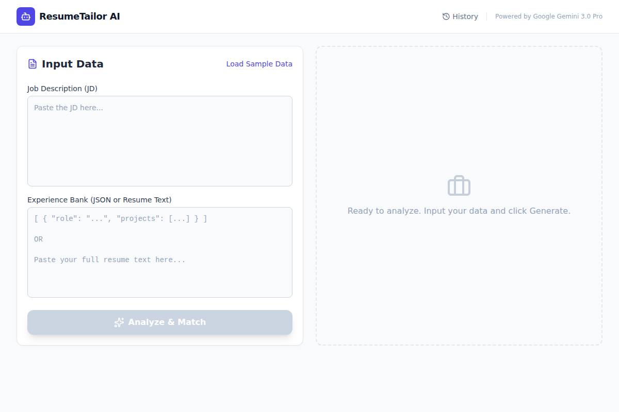Open Load Sample Data
Image resolution: width=619 pixels, height=412 pixels.
point(259,64)
